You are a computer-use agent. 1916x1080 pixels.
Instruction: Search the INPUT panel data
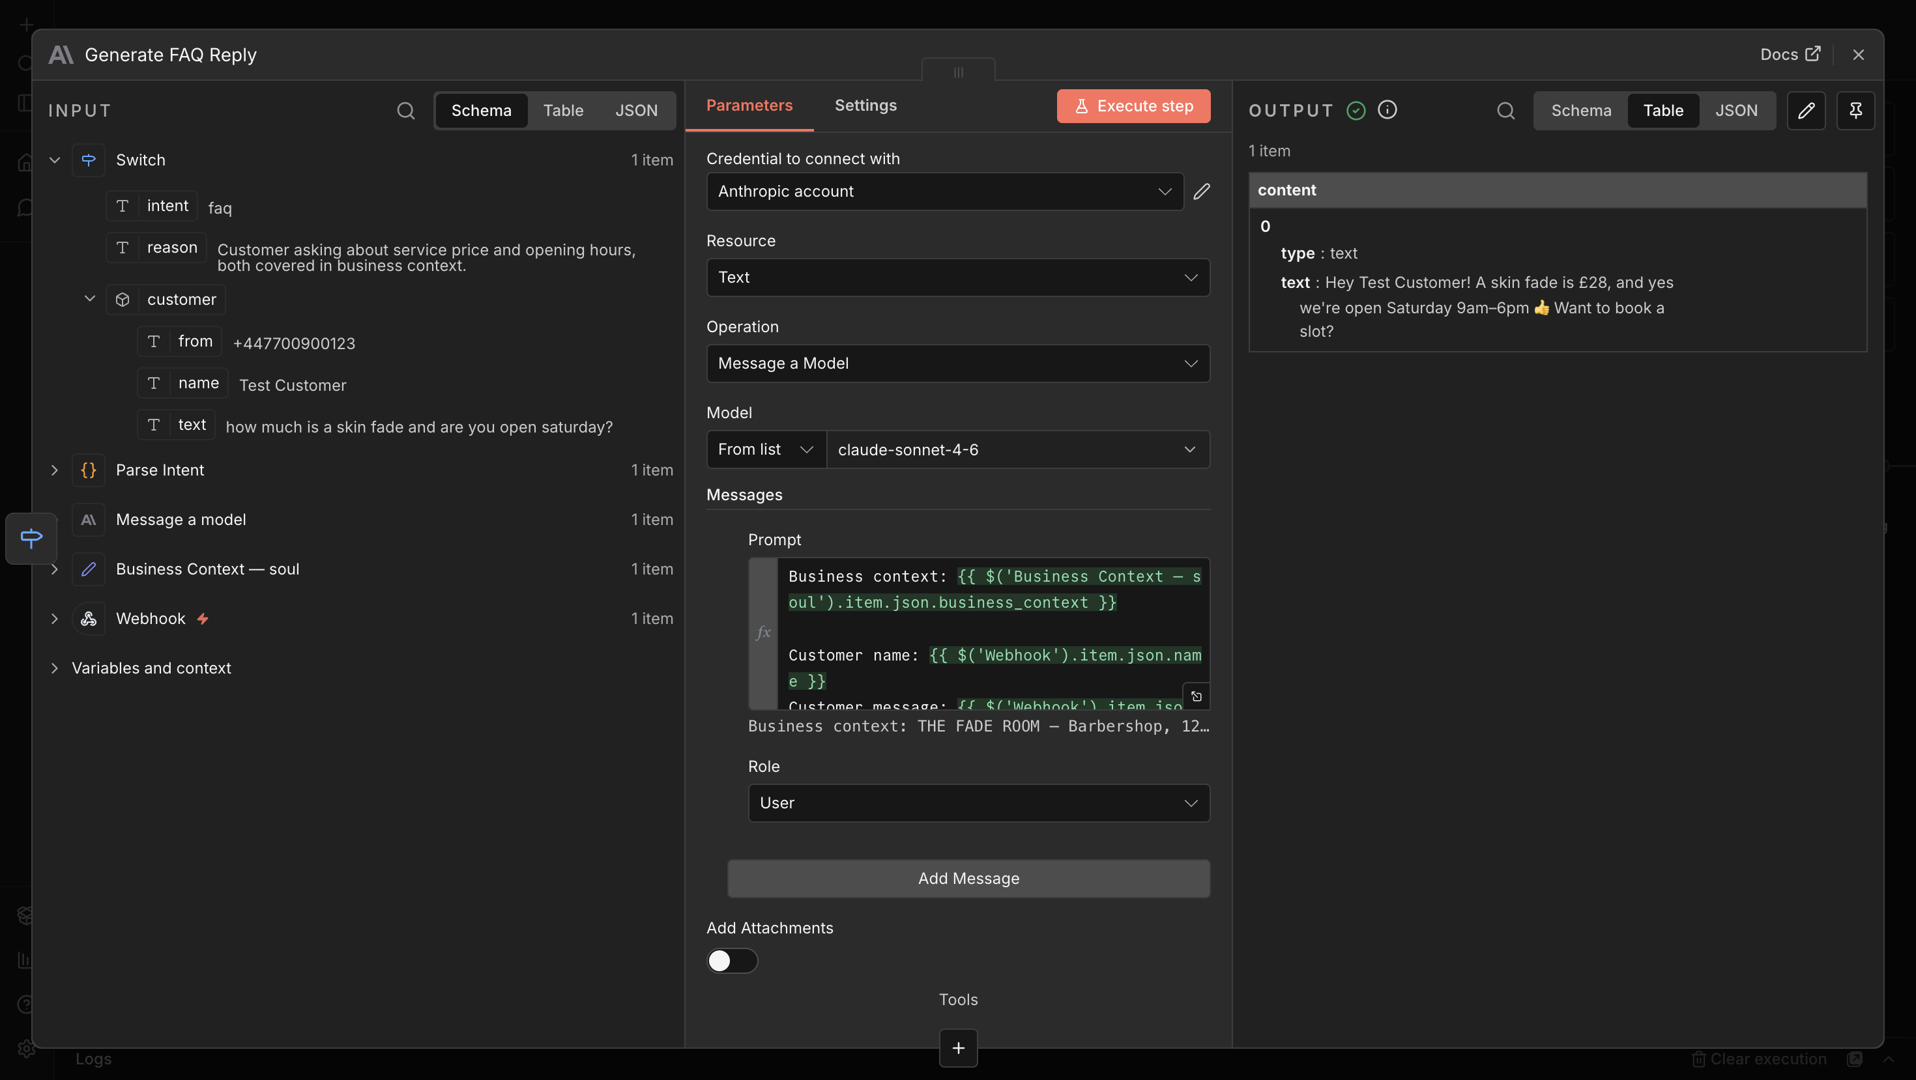[x=405, y=111]
